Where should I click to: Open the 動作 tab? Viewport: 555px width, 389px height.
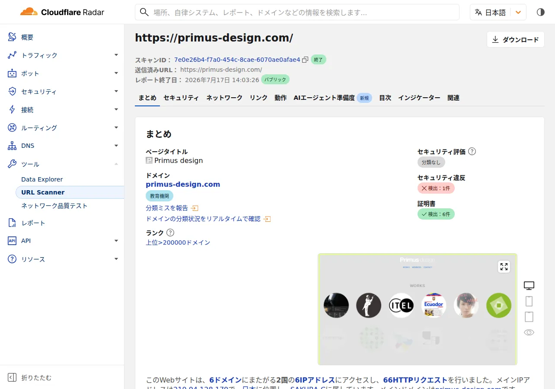pyautogui.click(x=281, y=98)
